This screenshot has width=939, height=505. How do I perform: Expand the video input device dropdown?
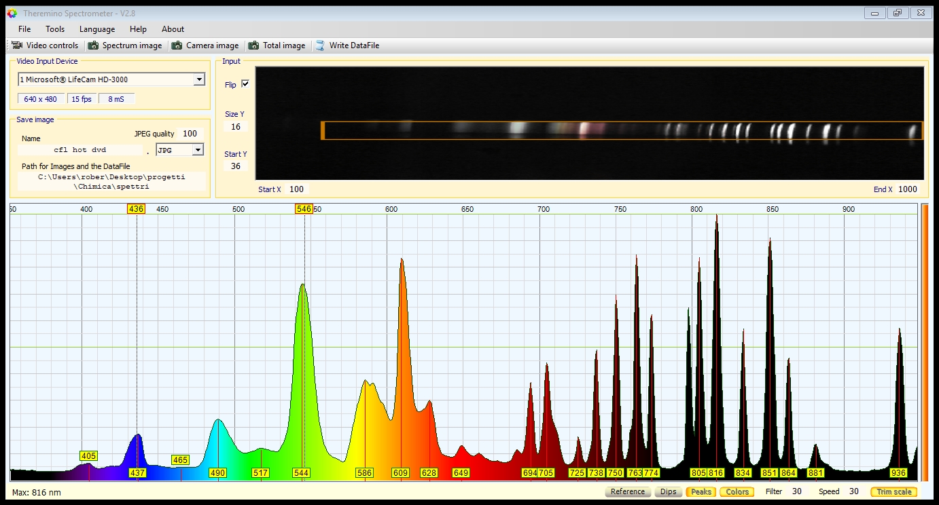click(198, 79)
